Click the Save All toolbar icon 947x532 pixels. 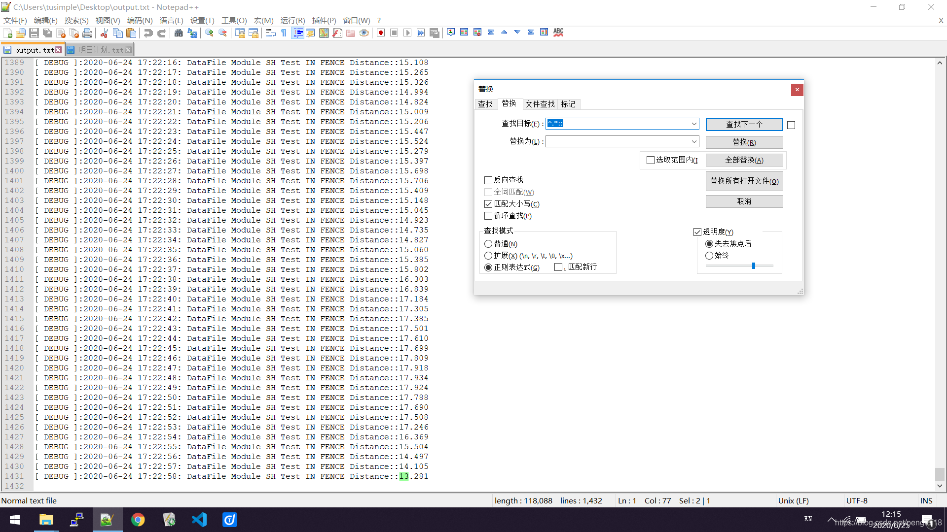[47, 33]
